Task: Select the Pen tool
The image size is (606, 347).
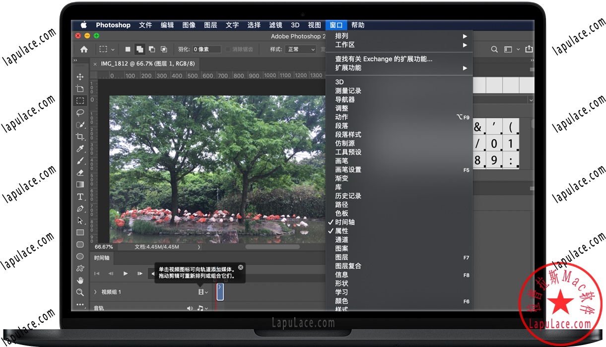Action: (x=80, y=208)
